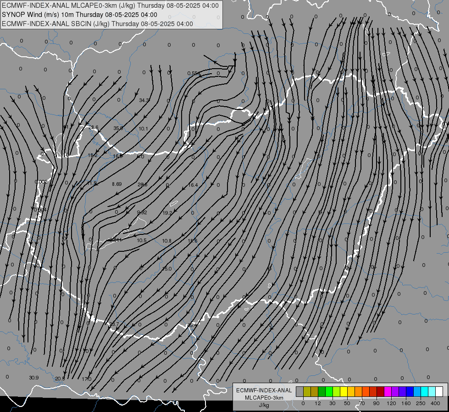
Task: Click the 'SYNOP Wind (m/s) 10m' title line
Action: click(79, 15)
